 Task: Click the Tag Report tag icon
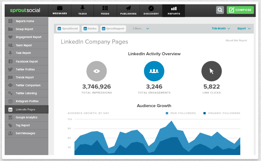[x=10, y=125]
